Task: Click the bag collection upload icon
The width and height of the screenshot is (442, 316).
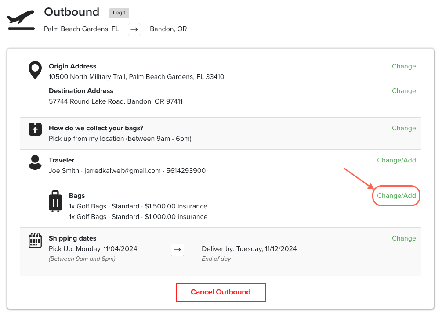Action: click(35, 129)
